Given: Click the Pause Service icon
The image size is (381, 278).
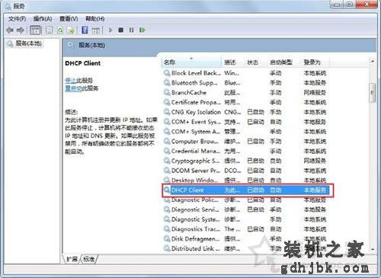Looking at the screenshot, I should point(131,30).
